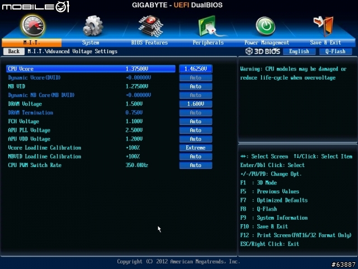Open DRAM Voltage 1.600V option
The width and height of the screenshot is (358, 269).
pos(196,104)
